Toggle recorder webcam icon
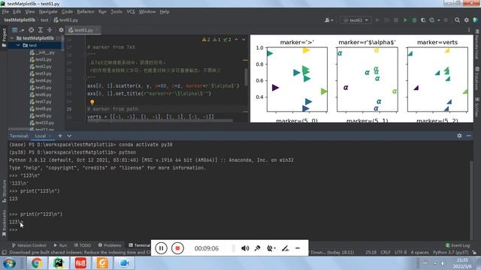This screenshot has width=481, height=270. coord(271,248)
